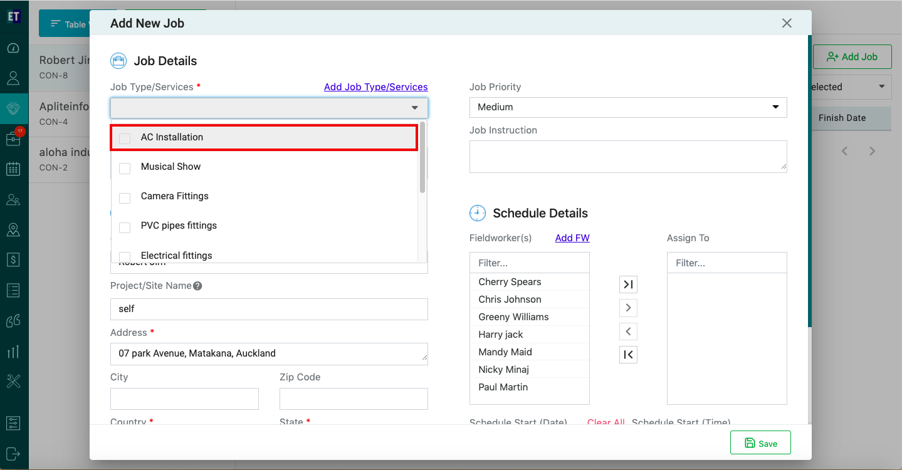
Task: Select fieldworker Harry jack
Action: (530, 335)
